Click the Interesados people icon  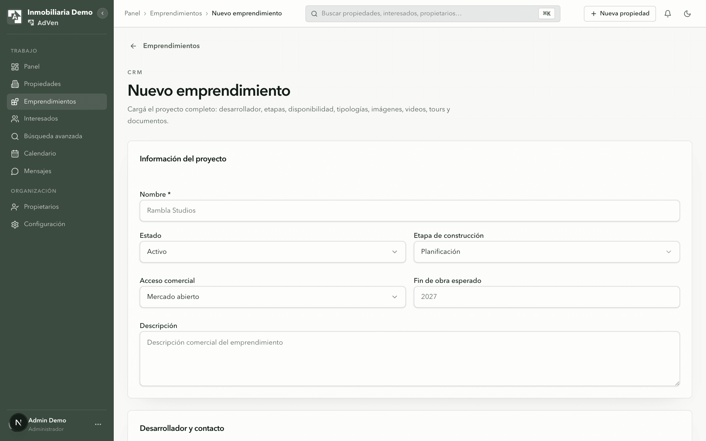click(x=15, y=119)
